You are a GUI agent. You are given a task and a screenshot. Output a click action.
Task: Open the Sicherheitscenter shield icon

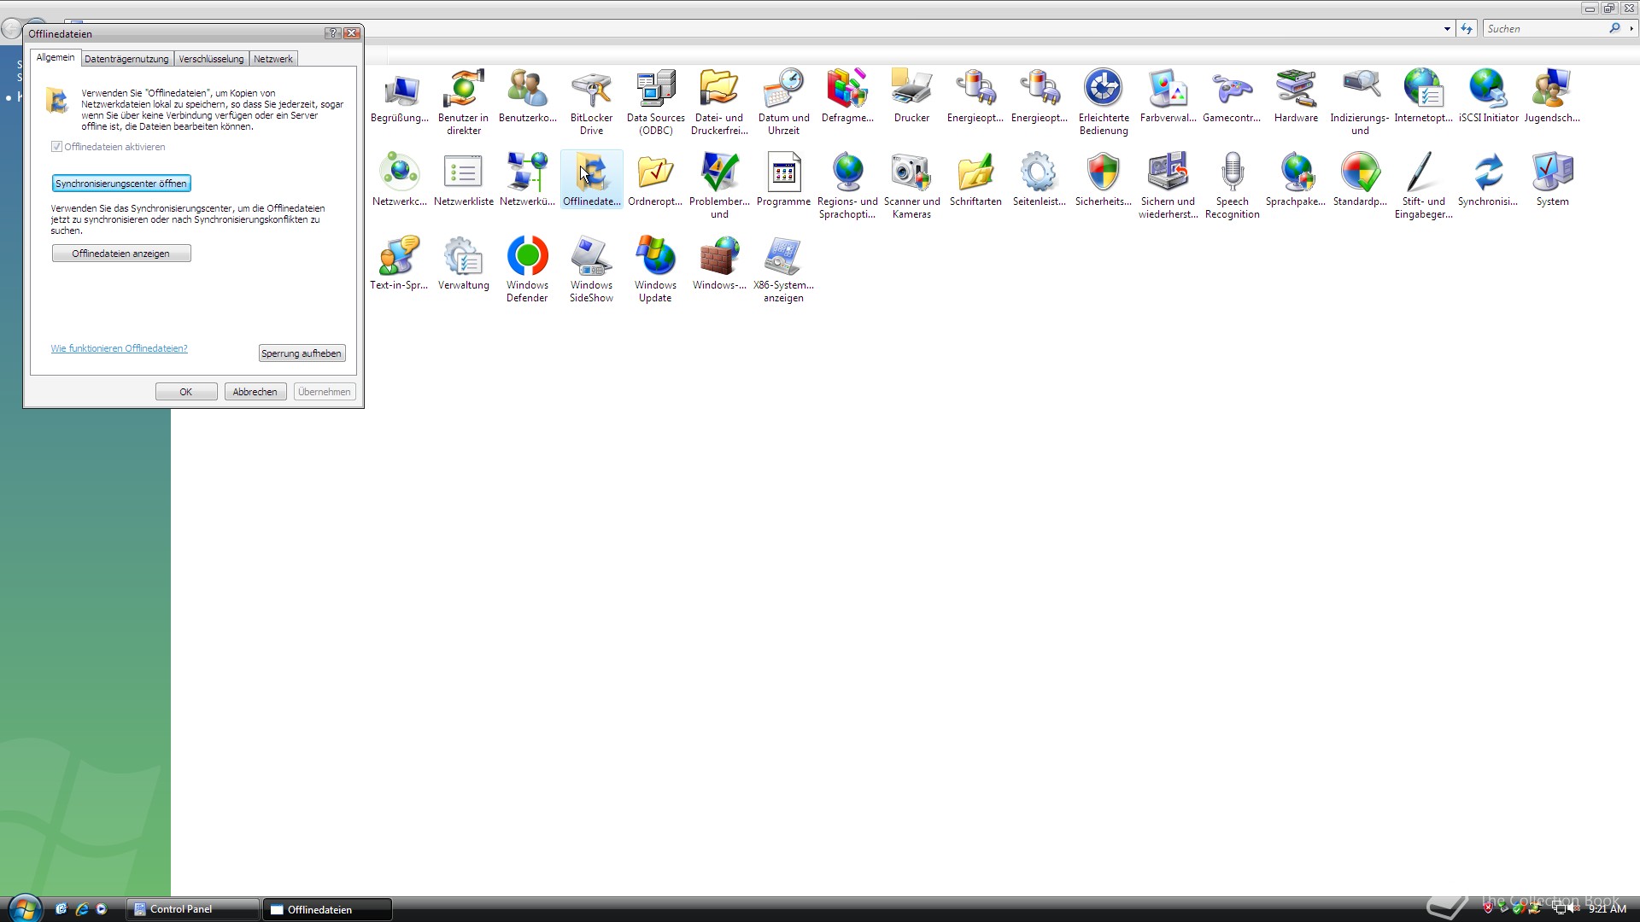click(x=1104, y=181)
